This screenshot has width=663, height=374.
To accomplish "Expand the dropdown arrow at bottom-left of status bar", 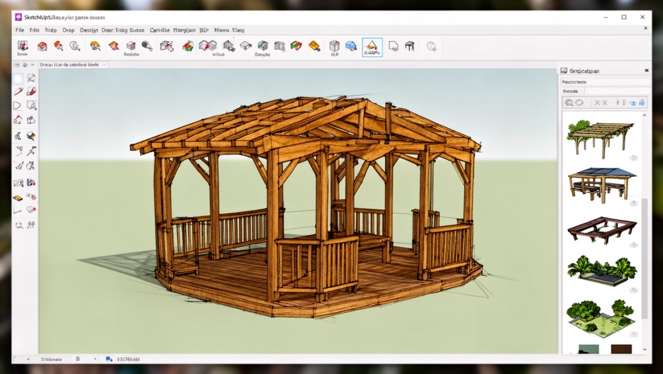I will 28,359.
